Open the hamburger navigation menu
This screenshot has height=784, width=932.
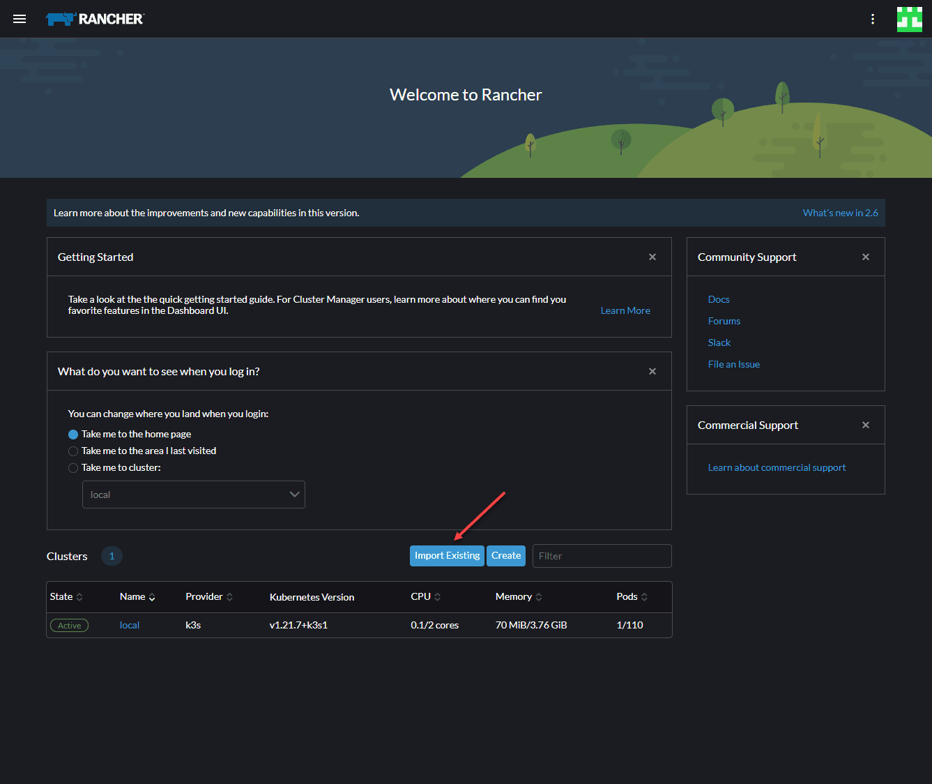click(20, 19)
